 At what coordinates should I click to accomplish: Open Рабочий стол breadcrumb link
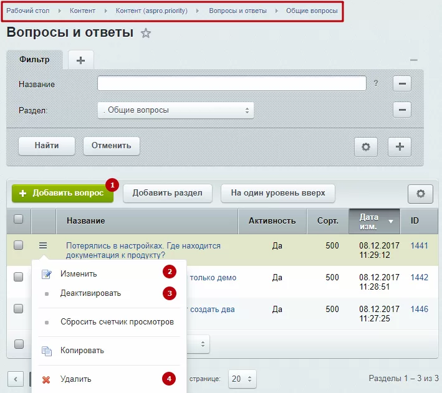(x=27, y=11)
